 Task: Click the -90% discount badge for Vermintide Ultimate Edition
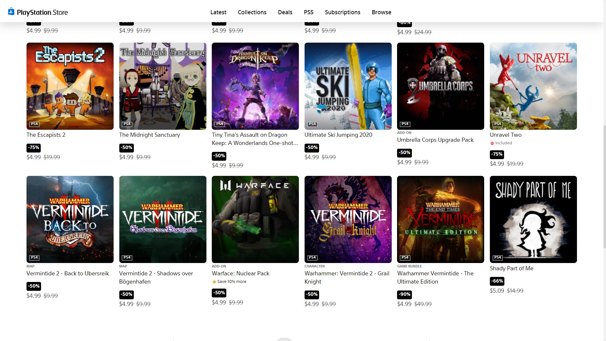[404, 295]
